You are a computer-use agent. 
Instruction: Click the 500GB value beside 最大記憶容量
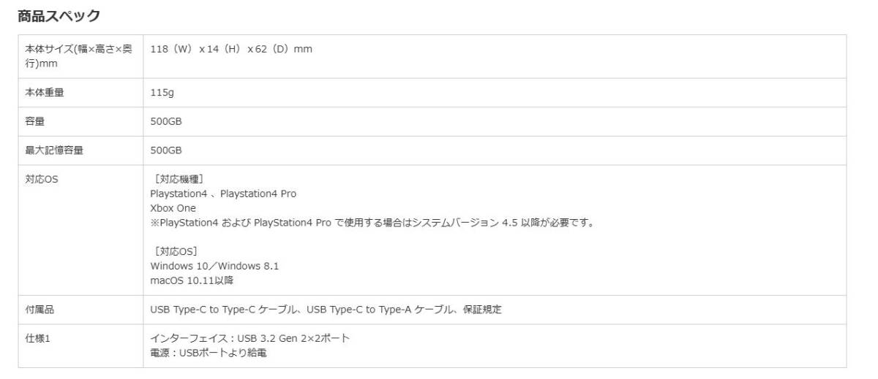click(166, 150)
